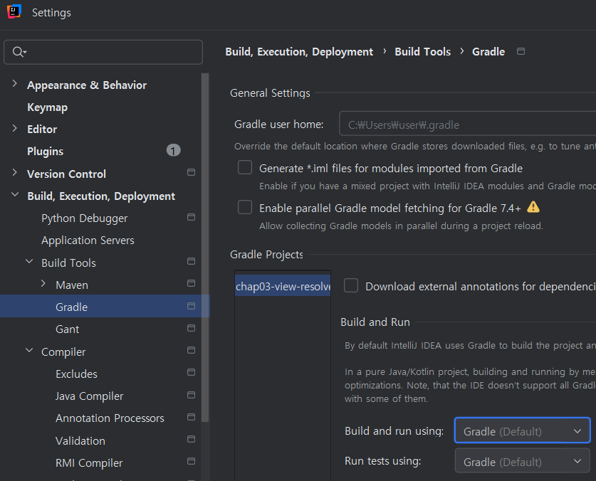This screenshot has height=481, width=596.
Task: Click the IntelliJ IDEA logo icon
Action: [14, 12]
